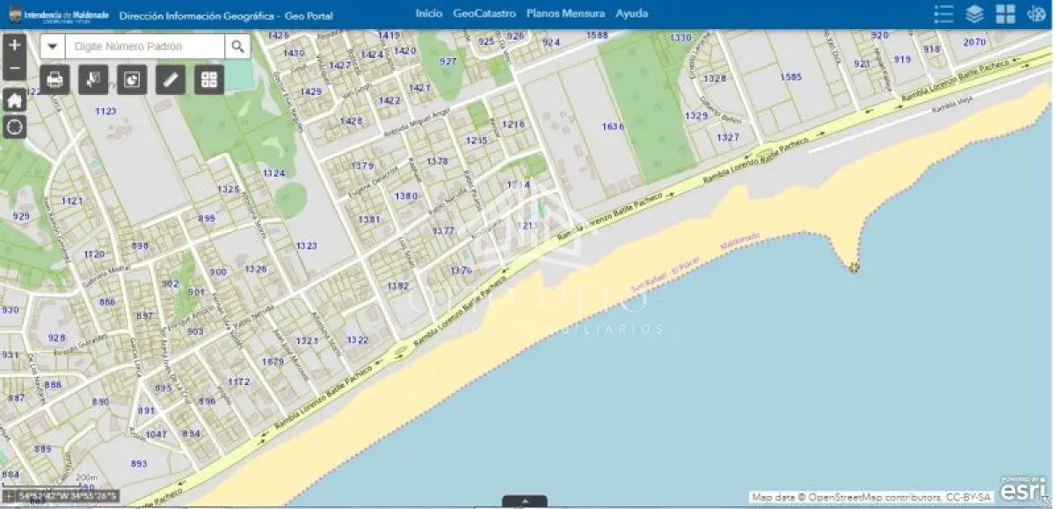The width and height of the screenshot is (1055, 509).
Task: Select parcel block 899 on the map
Action: [x=207, y=219]
